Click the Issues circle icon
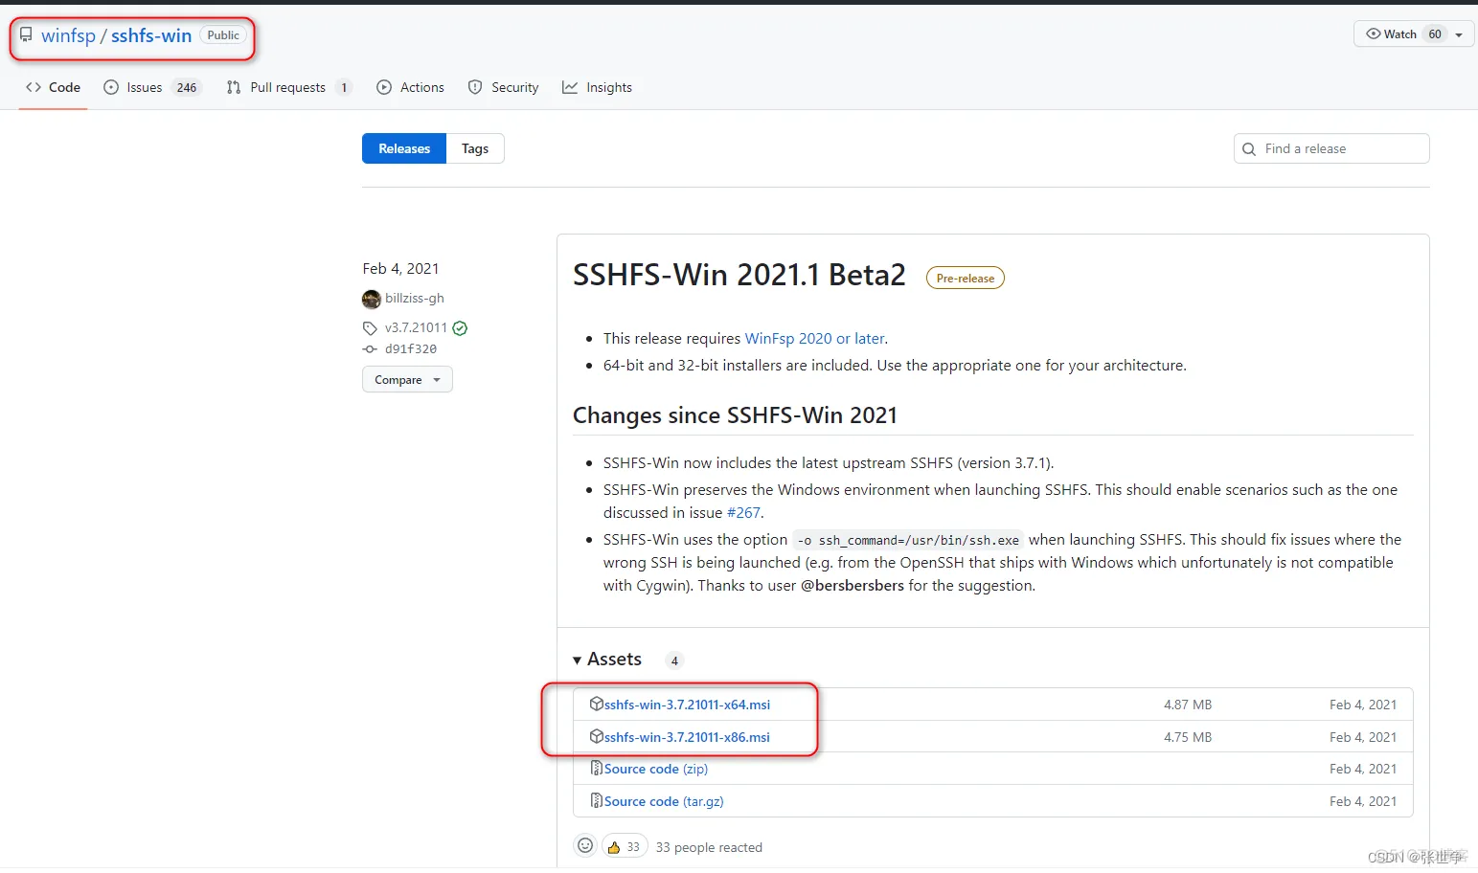The width and height of the screenshot is (1478, 873). 110,87
